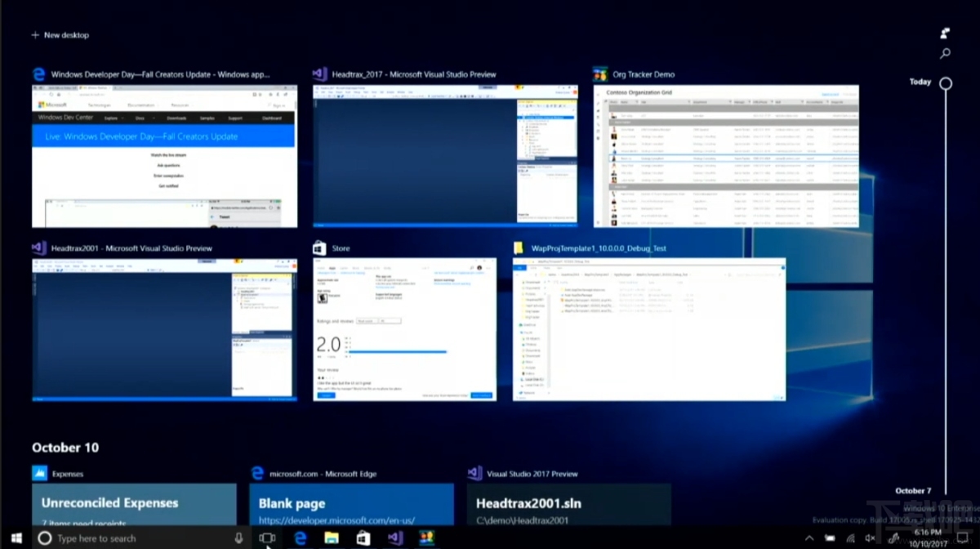Click the clock in the system tray

(926, 538)
